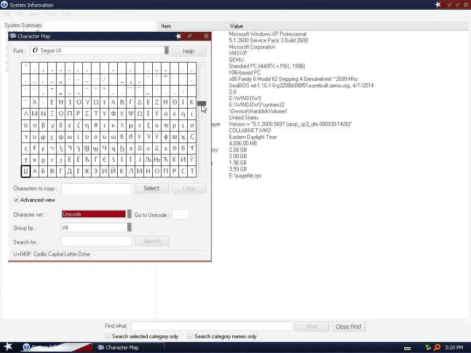Select Greek small letter beta β
Screen dimensions: 471x353
click(43, 125)
